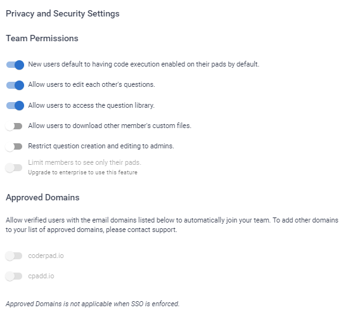The image size is (341, 317).
Task: Click the 'New users default to having code execution' label
Action: tap(143, 64)
